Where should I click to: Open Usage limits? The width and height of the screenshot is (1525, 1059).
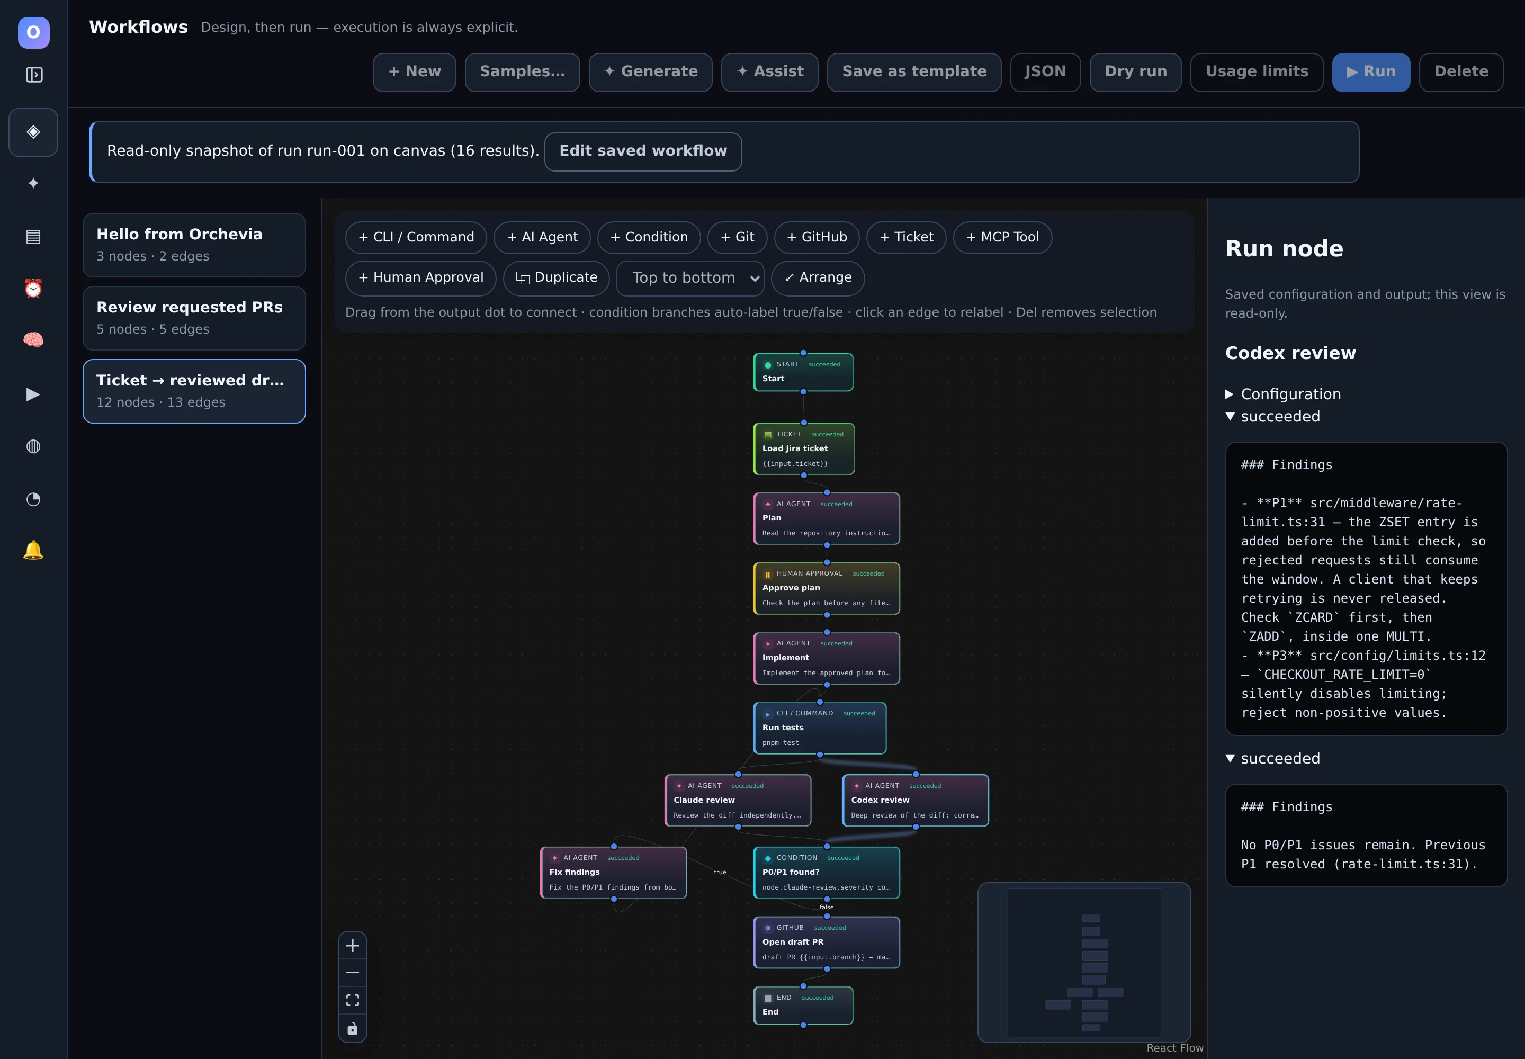(x=1257, y=71)
